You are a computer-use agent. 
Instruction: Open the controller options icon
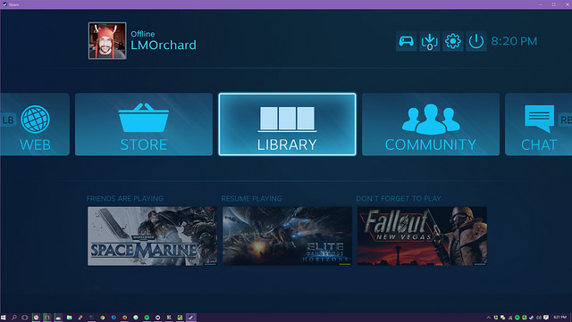point(406,41)
